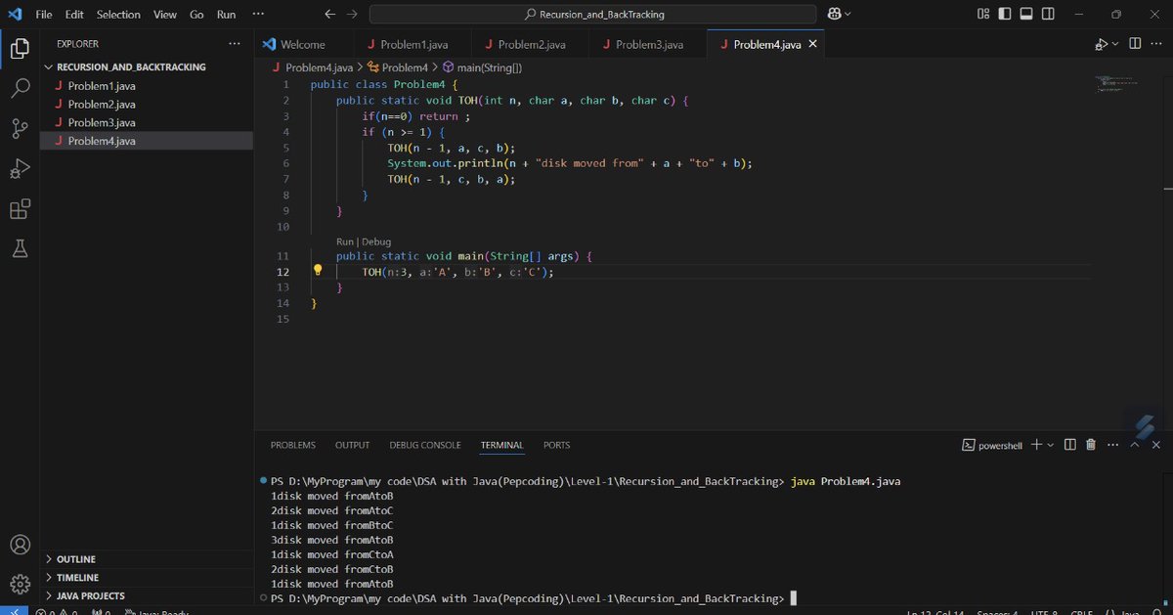Open the Accounts menu icon
1173x615 pixels.
pos(20,545)
